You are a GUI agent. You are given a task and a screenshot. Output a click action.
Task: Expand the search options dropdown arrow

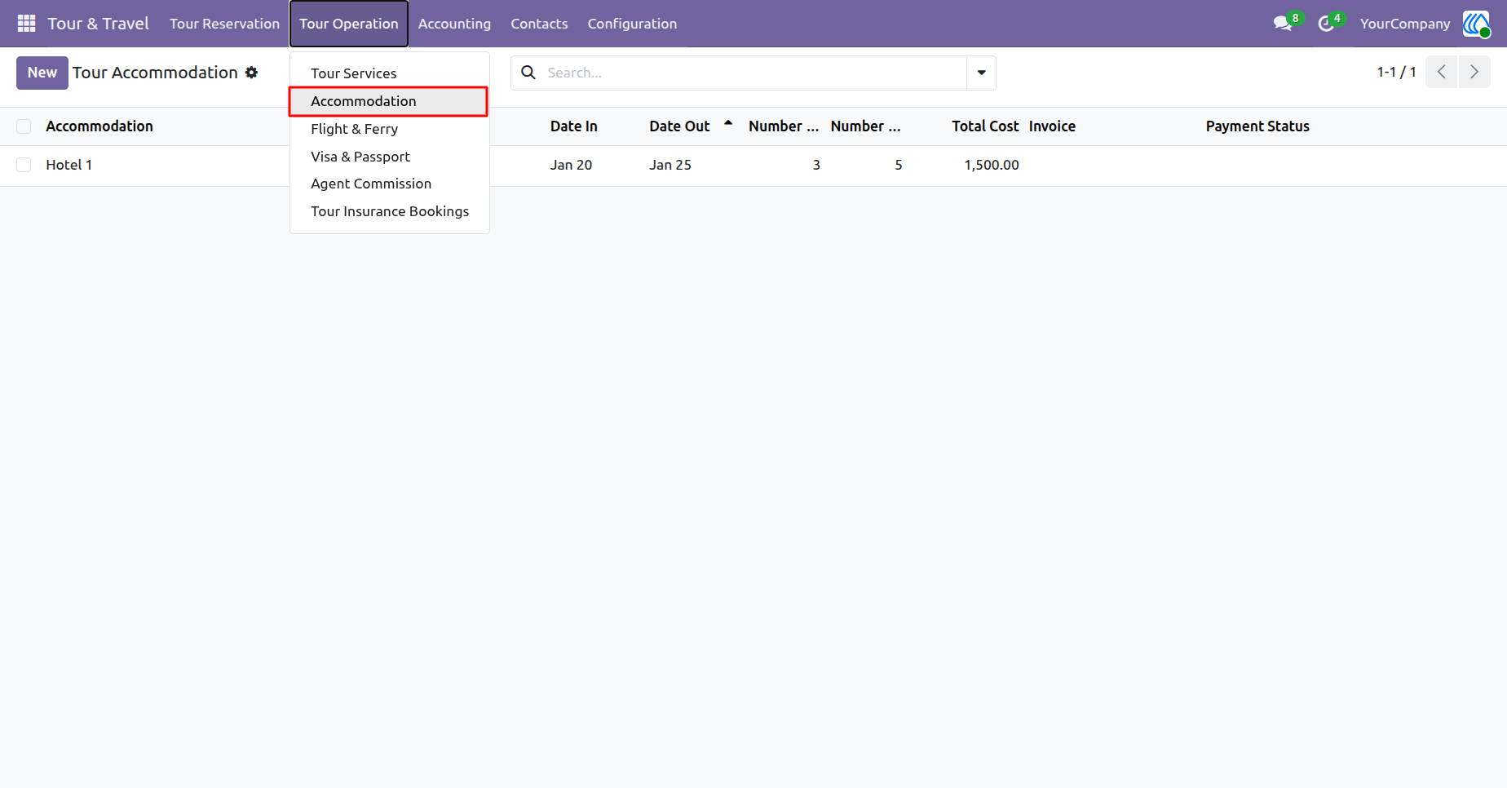[x=981, y=73]
